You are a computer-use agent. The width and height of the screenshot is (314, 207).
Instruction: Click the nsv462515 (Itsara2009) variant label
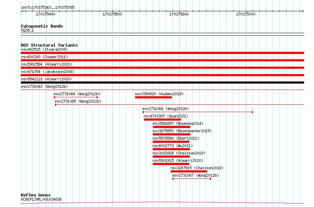(44, 49)
